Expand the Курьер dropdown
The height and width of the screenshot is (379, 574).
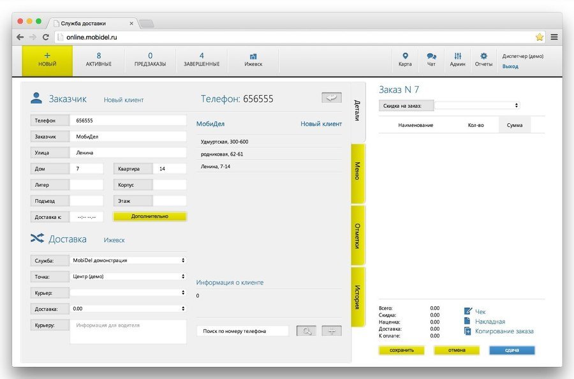click(128, 293)
